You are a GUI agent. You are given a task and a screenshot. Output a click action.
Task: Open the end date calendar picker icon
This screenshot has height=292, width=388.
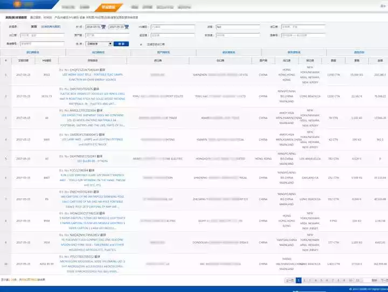click(x=127, y=27)
